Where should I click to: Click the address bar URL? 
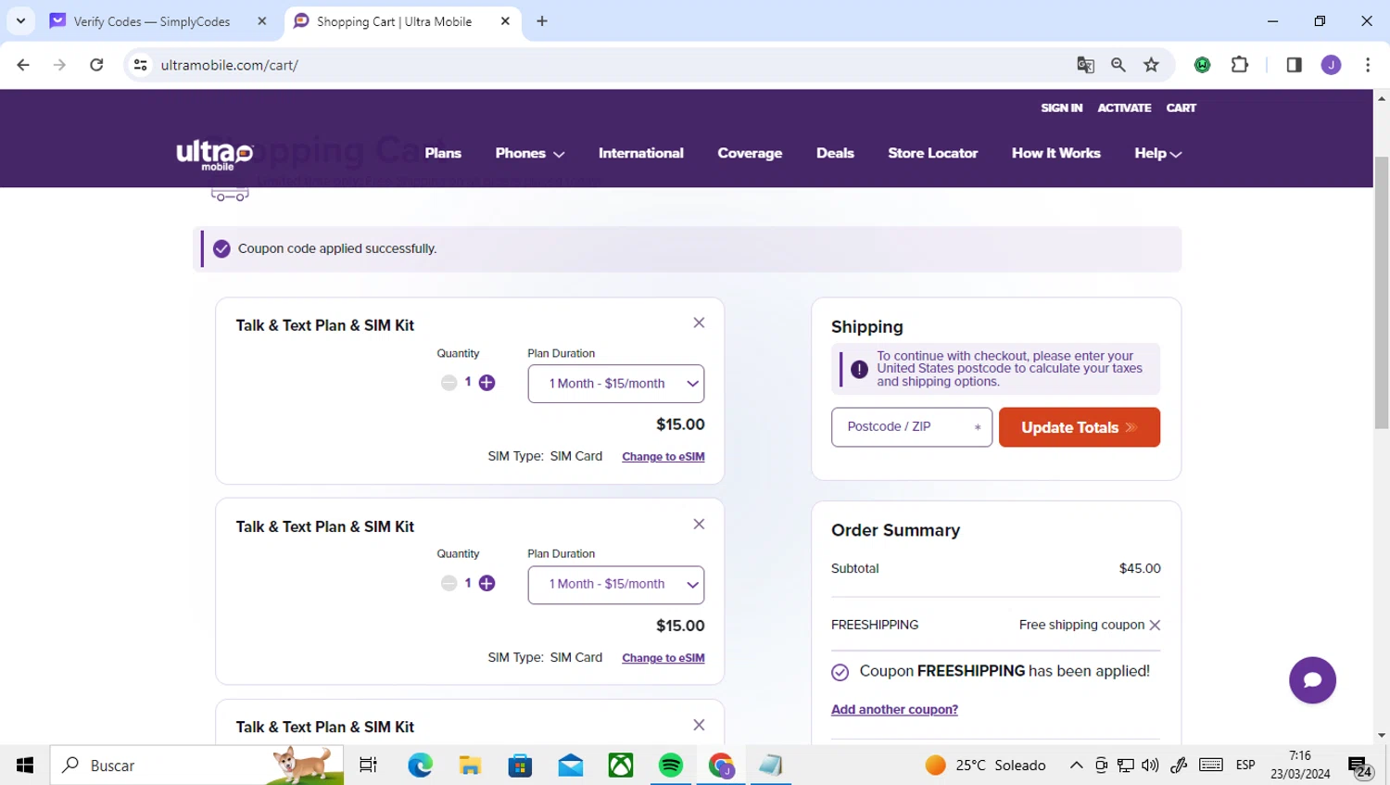click(x=230, y=65)
